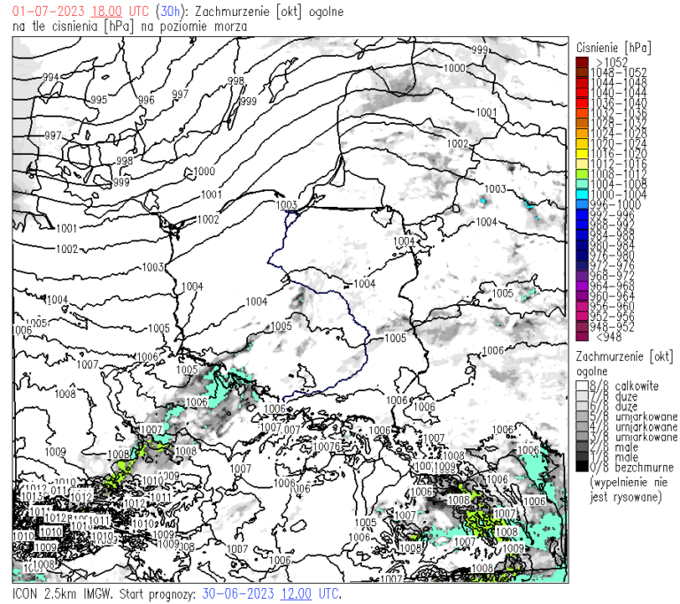Screen dimensions: 680x604
Task: Pick the 7/8 duze cloud swatch
Action: pos(582,396)
